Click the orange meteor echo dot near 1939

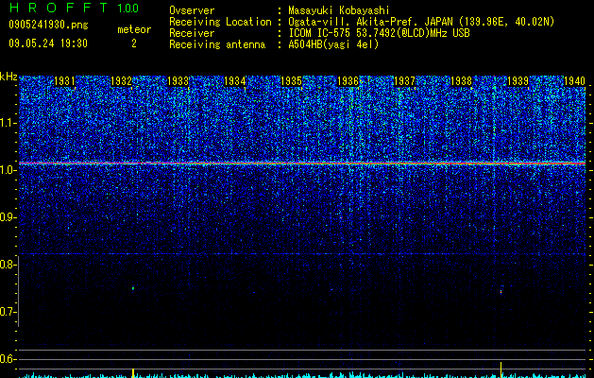(x=501, y=292)
